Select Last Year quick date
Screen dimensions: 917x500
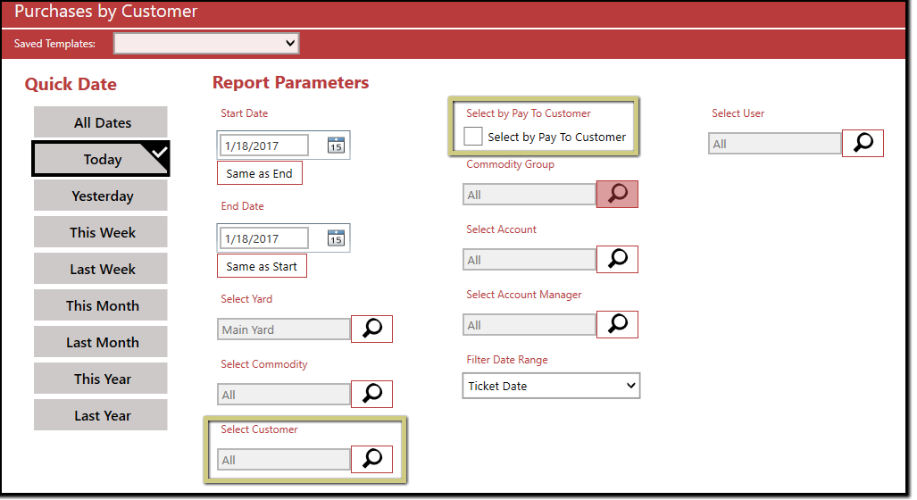101,415
